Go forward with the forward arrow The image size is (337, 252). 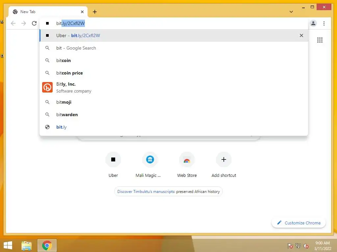coord(24,23)
